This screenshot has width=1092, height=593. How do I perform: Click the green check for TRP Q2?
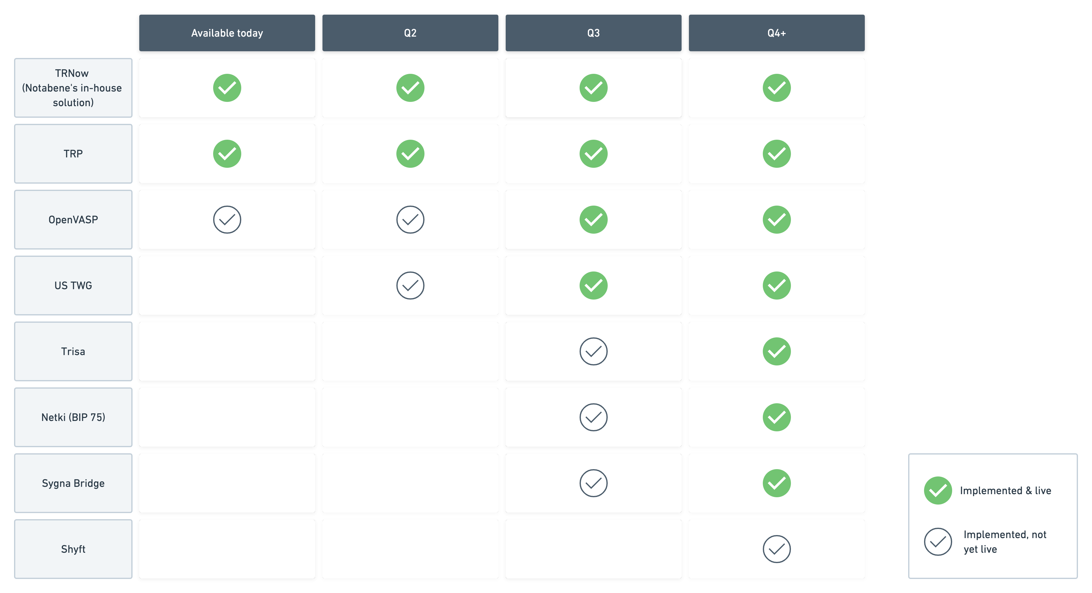tap(410, 154)
